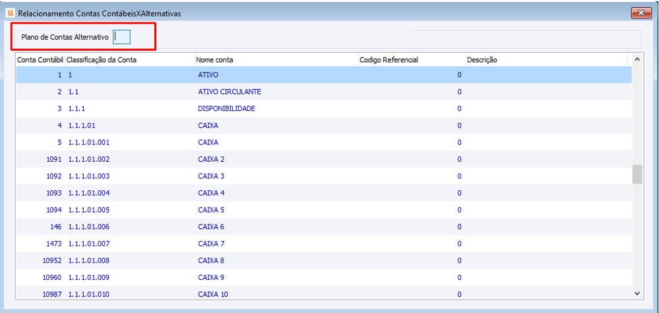Image resolution: width=659 pixels, height=313 pixels.
Task: Click account number 1091
Action: coord(54,159)
